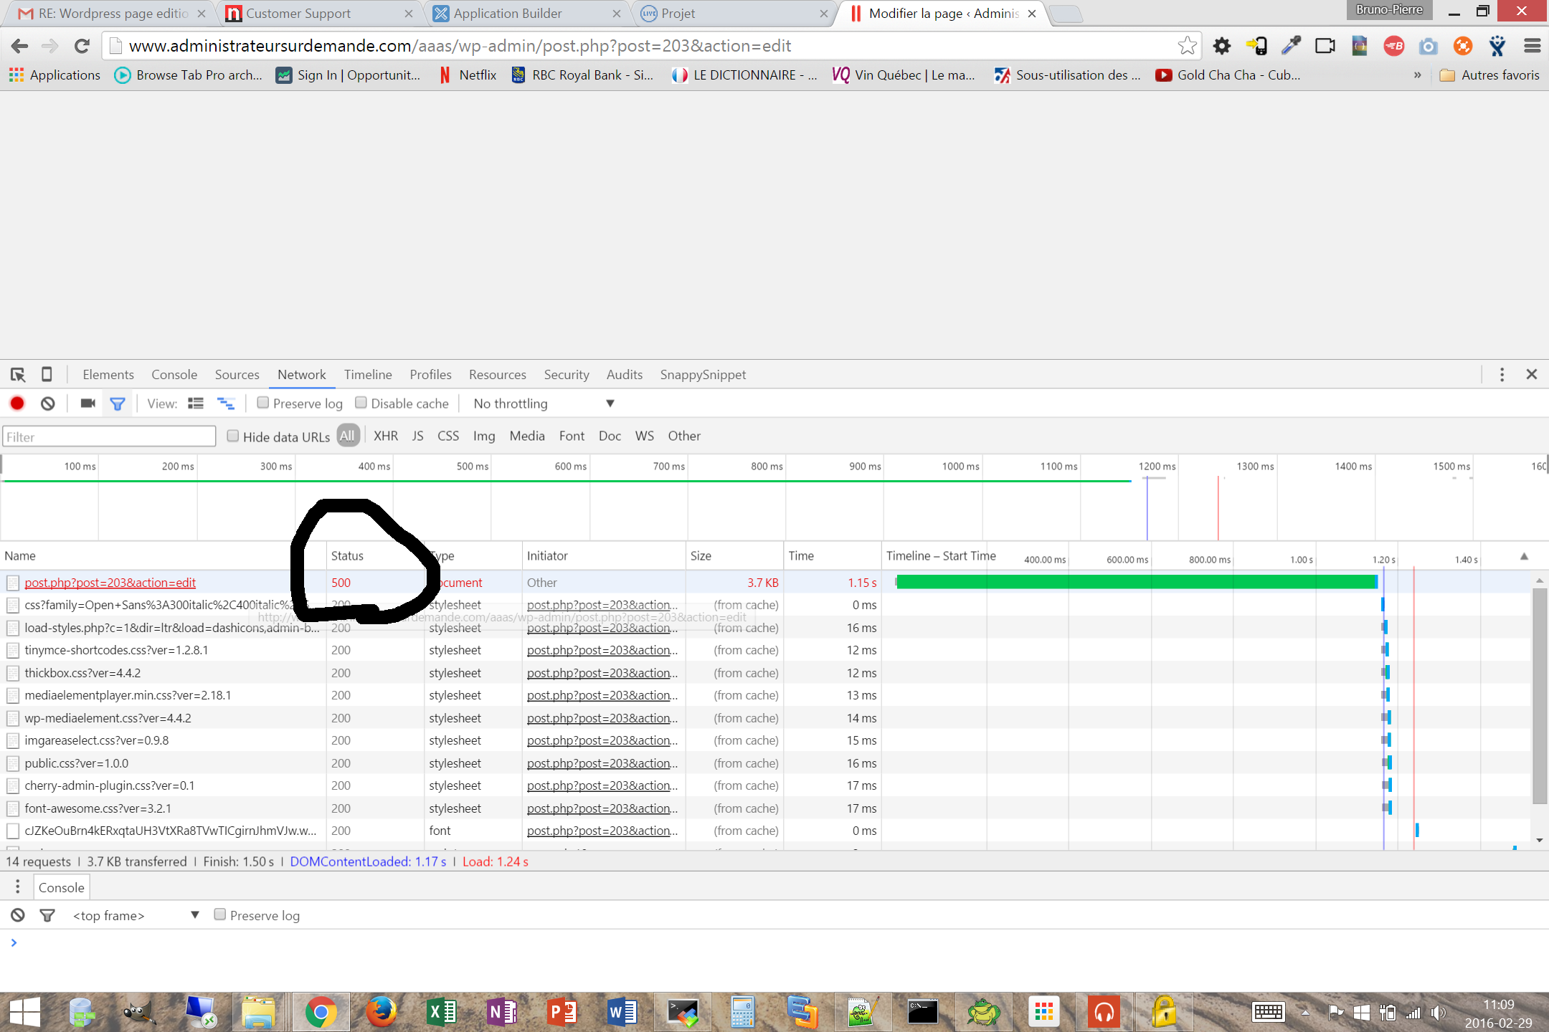Select the All filter type
Screen dimensions: 1549x1032
pyautogui.click(x=348, y=436)
